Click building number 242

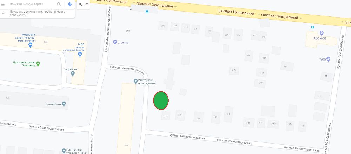pyautogui.click(x=229, y=114)
